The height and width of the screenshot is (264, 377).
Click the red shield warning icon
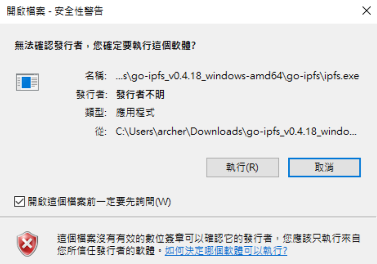[27, 244]
